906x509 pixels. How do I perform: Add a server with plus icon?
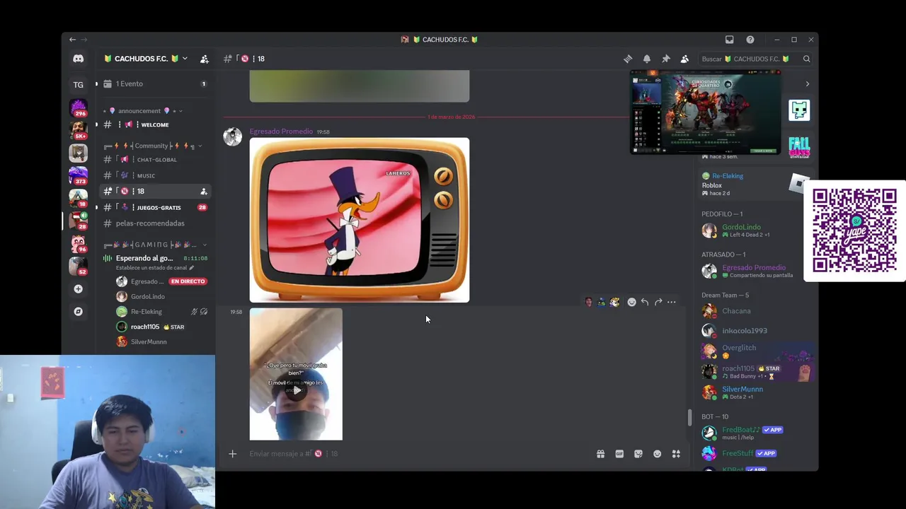coord(79,289)
